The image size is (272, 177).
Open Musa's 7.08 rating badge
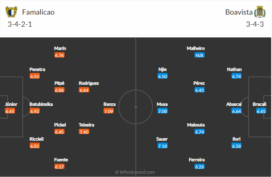[162, 111]
